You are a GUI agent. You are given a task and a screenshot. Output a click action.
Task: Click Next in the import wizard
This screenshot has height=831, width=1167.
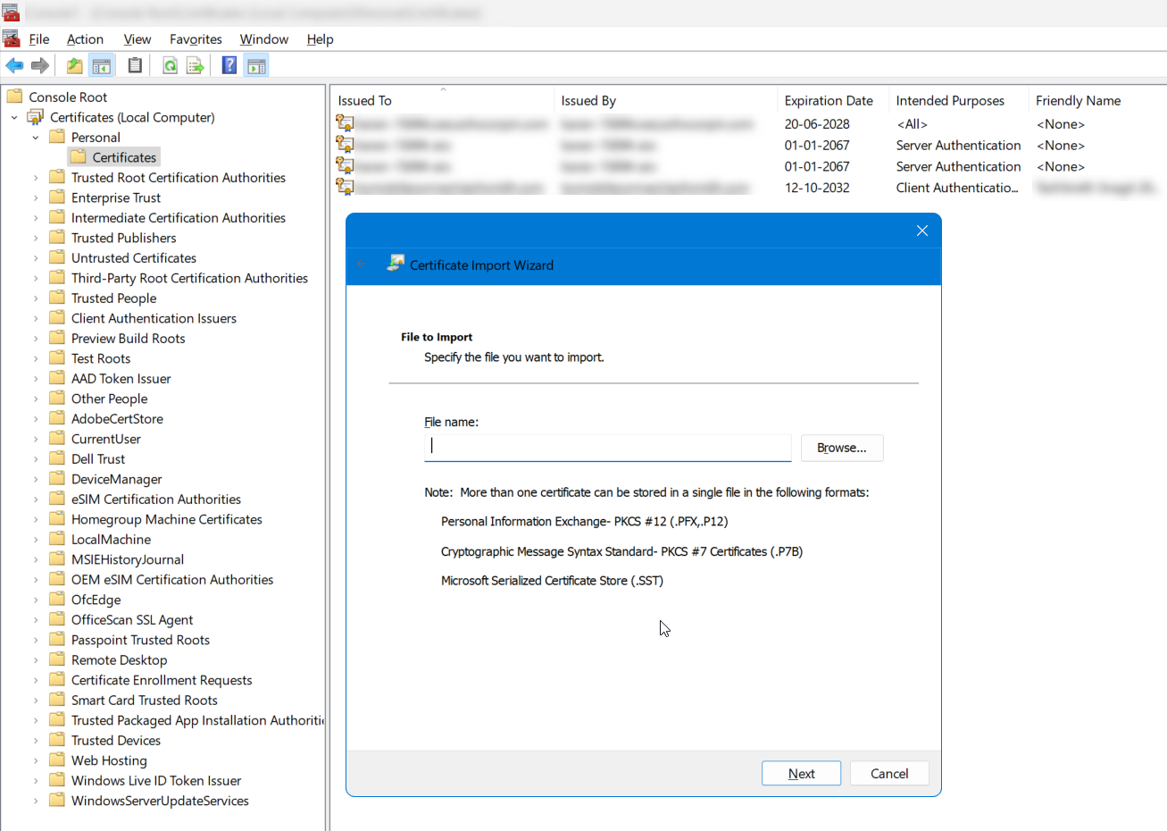coord(801,774)
